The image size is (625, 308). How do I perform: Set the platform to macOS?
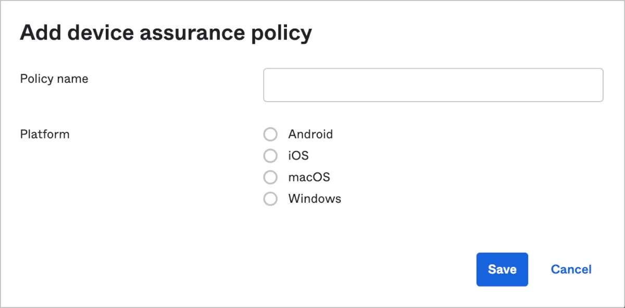pyautogui.click(x=270, y=177)
